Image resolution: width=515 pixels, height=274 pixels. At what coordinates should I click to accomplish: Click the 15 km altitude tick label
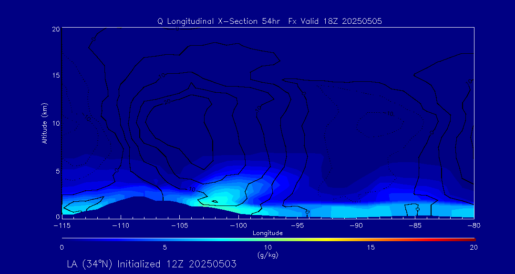pyautogui.click(x=56, y=75)
